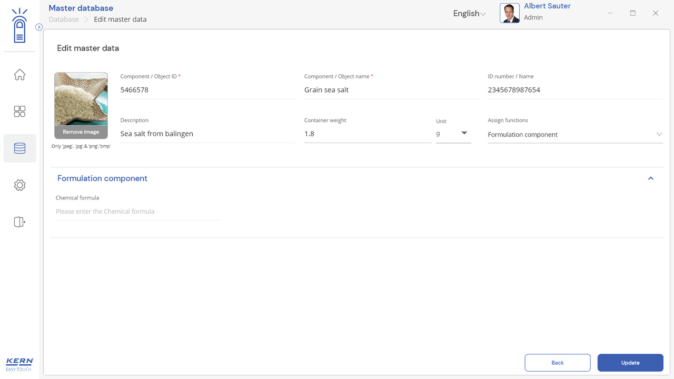The width and height of the screenshot is (674, 379).
Task: Click the KERN touch logo at top
Action: click(19, 26)
